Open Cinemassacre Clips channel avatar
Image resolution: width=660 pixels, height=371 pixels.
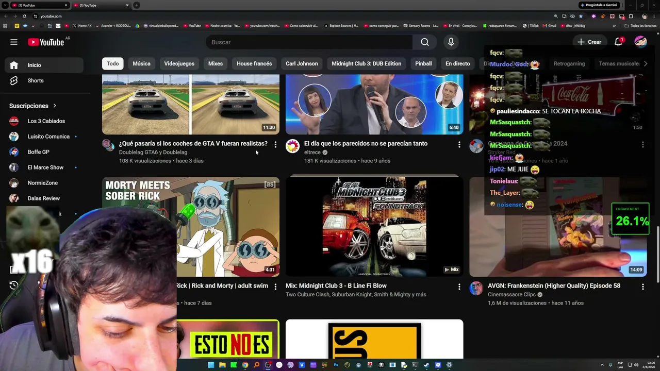pyautogui.click(x=476, y=288)
